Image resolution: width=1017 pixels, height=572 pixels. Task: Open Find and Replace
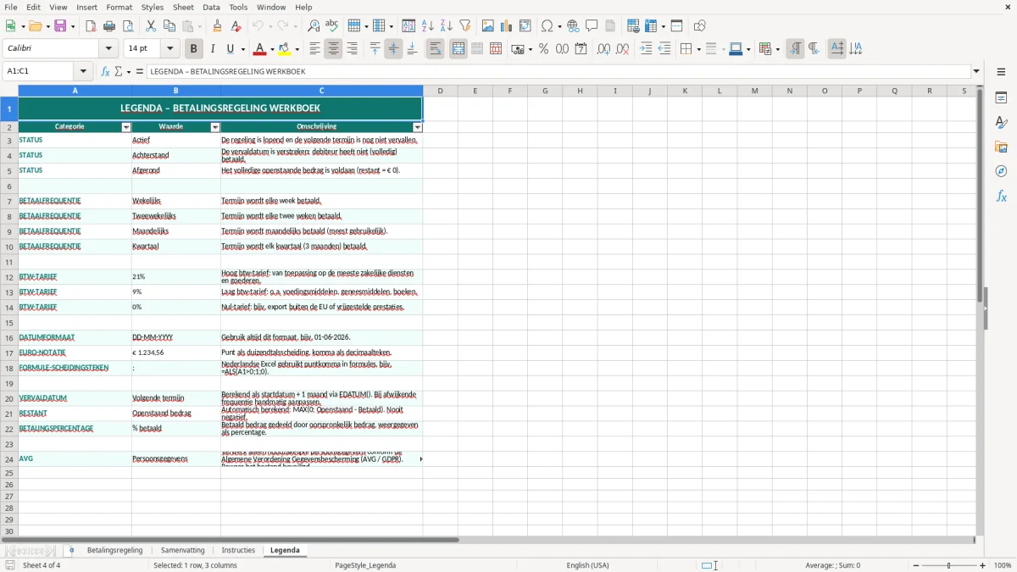[314, 26]
